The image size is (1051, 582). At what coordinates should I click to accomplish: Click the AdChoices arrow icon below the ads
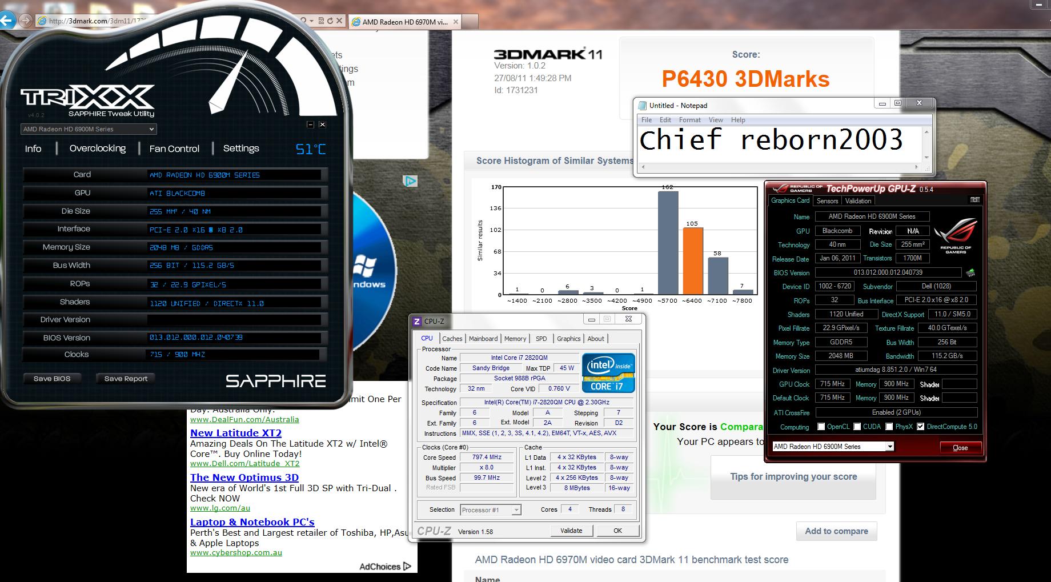pyautogui.click(x=407, y=567)
